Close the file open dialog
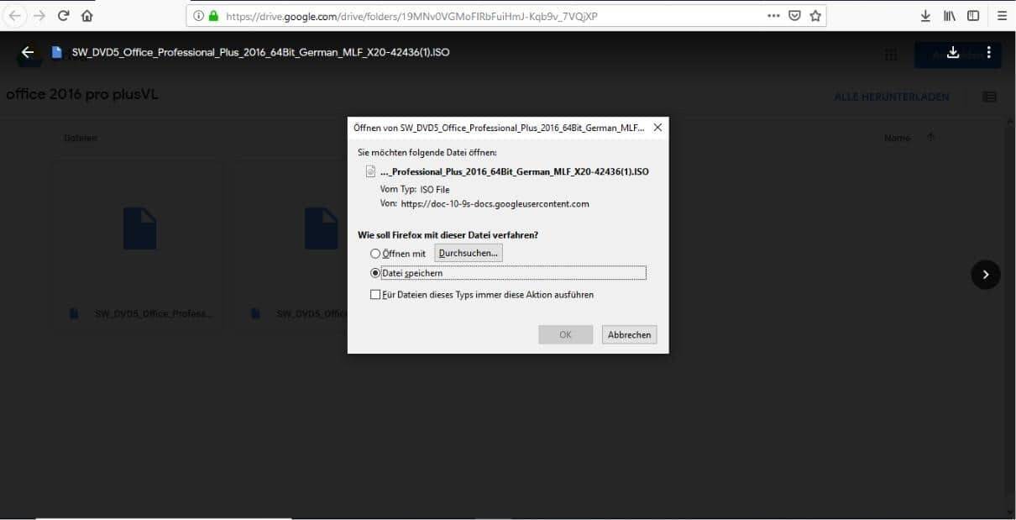 pos(657,128)
